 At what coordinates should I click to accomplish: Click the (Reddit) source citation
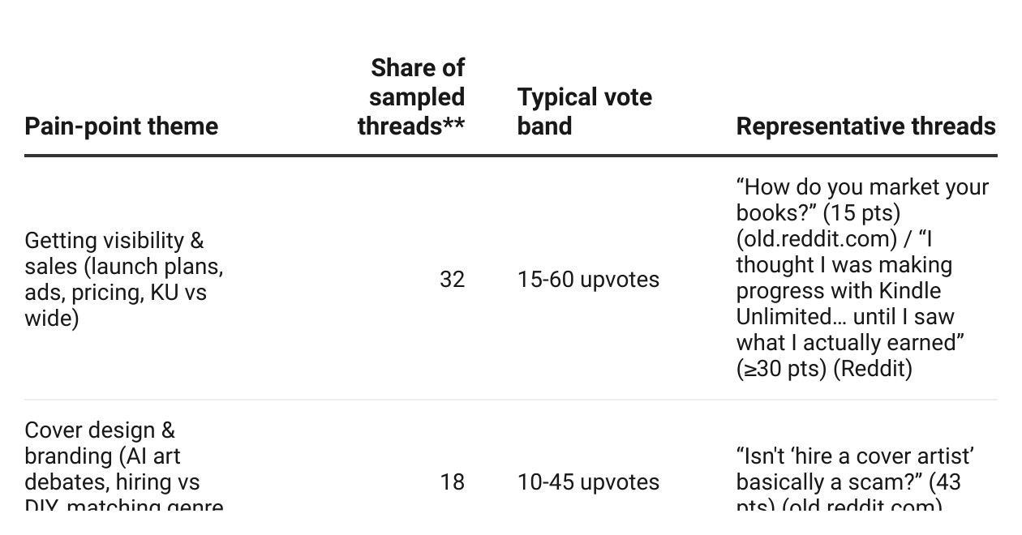[x=873, y=369]
